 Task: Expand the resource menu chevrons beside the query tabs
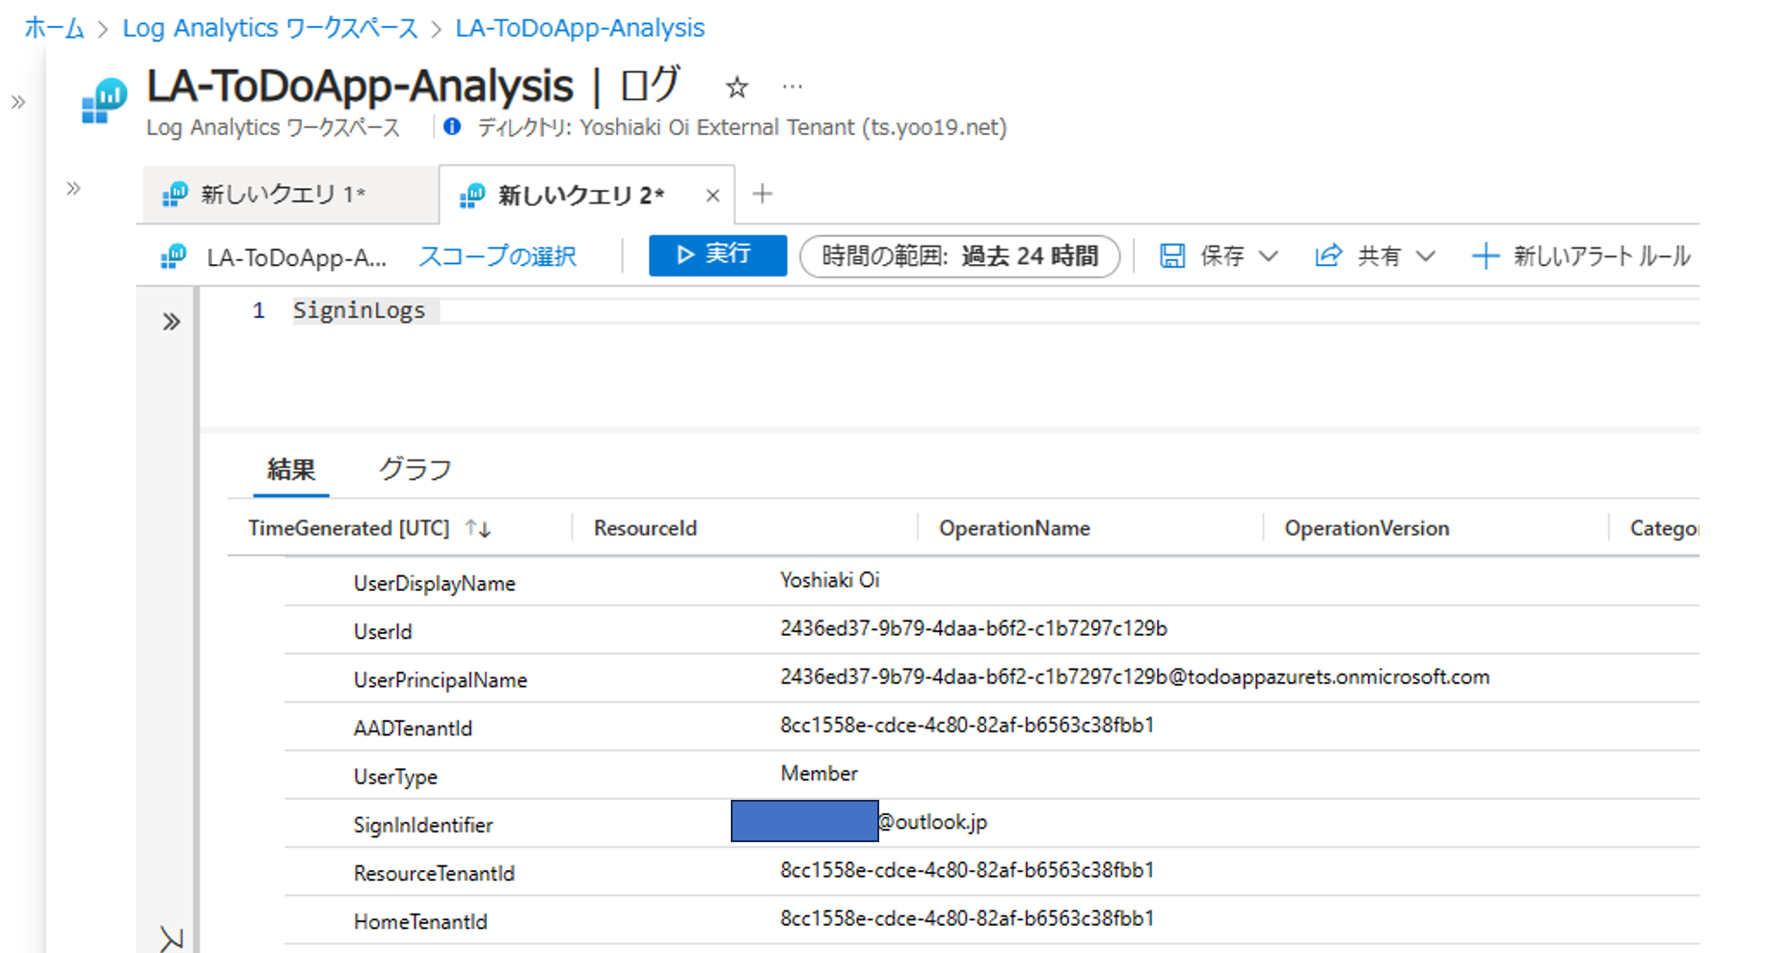[x=73, y=188]
